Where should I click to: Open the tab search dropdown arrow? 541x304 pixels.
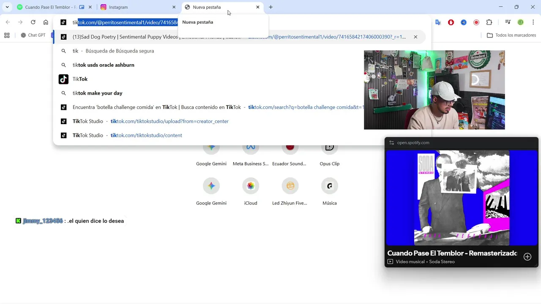pos(7,7)
